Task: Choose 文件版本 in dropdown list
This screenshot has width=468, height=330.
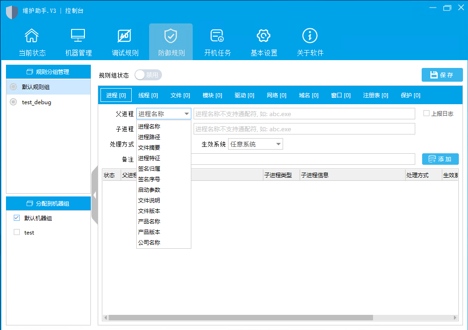Action: (x=163, y=211)
